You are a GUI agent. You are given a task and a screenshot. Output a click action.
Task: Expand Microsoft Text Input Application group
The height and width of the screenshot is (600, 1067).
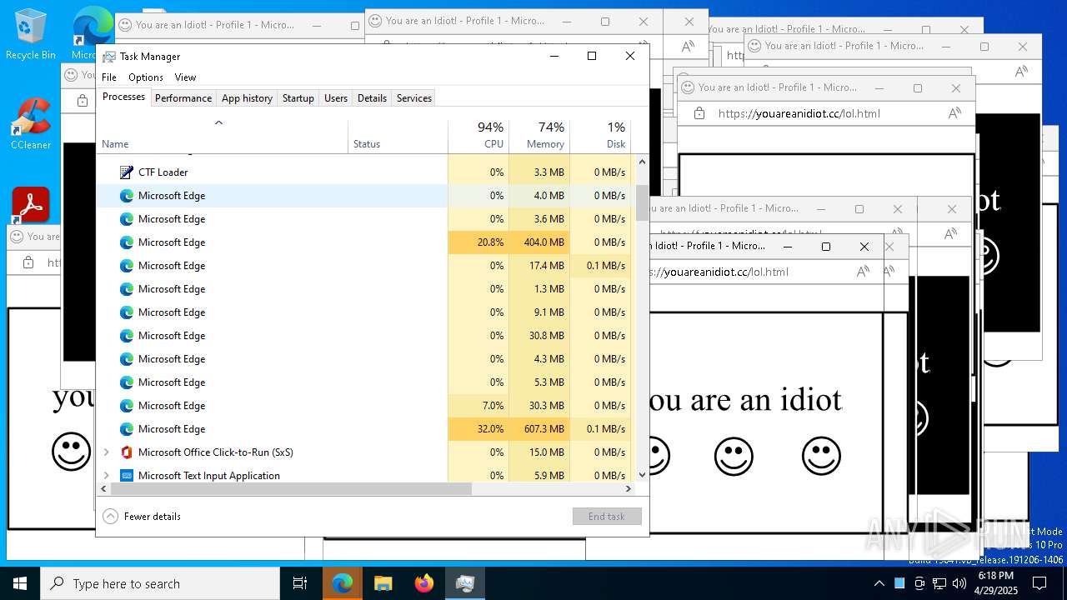106,476
